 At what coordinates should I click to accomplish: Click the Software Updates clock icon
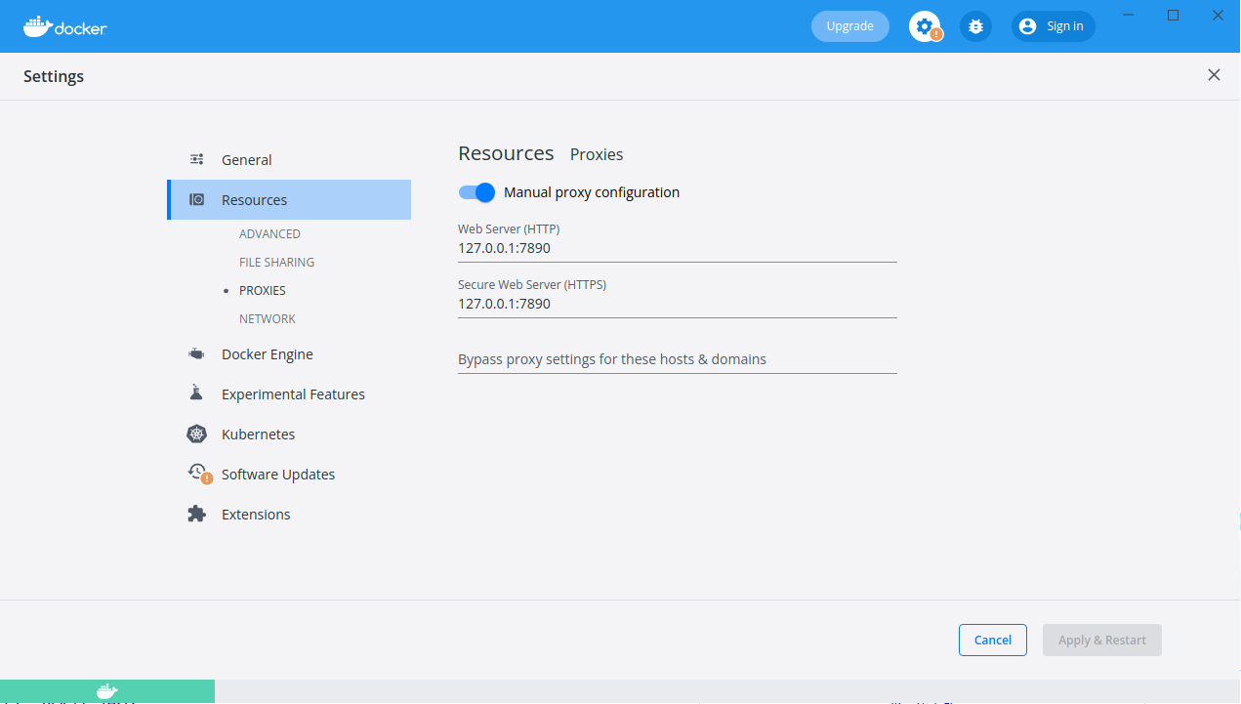coord(198,474)
